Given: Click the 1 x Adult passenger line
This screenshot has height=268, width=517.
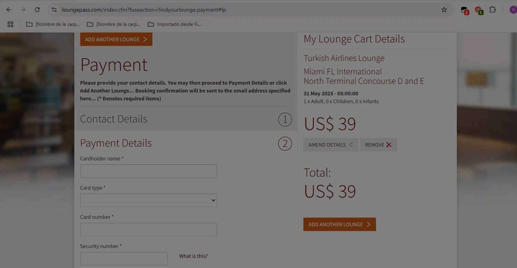Looking at the screenshot, I should coord(341,101).
